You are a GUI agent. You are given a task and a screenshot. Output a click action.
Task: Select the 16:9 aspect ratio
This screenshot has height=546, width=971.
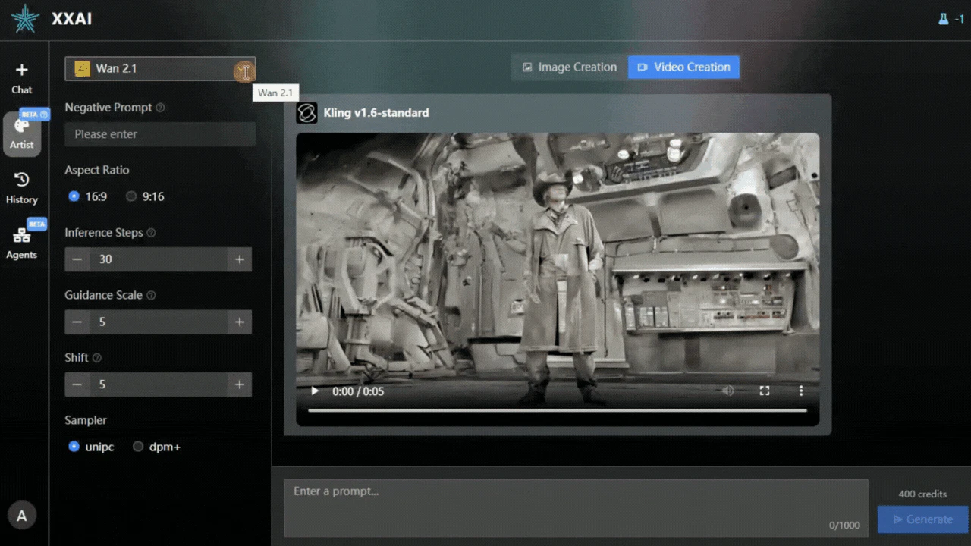tap(74, 196)
